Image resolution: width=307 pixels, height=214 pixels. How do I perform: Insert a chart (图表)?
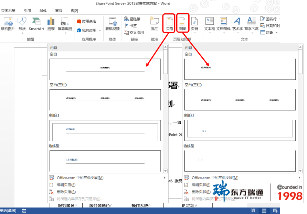[51, 24]
